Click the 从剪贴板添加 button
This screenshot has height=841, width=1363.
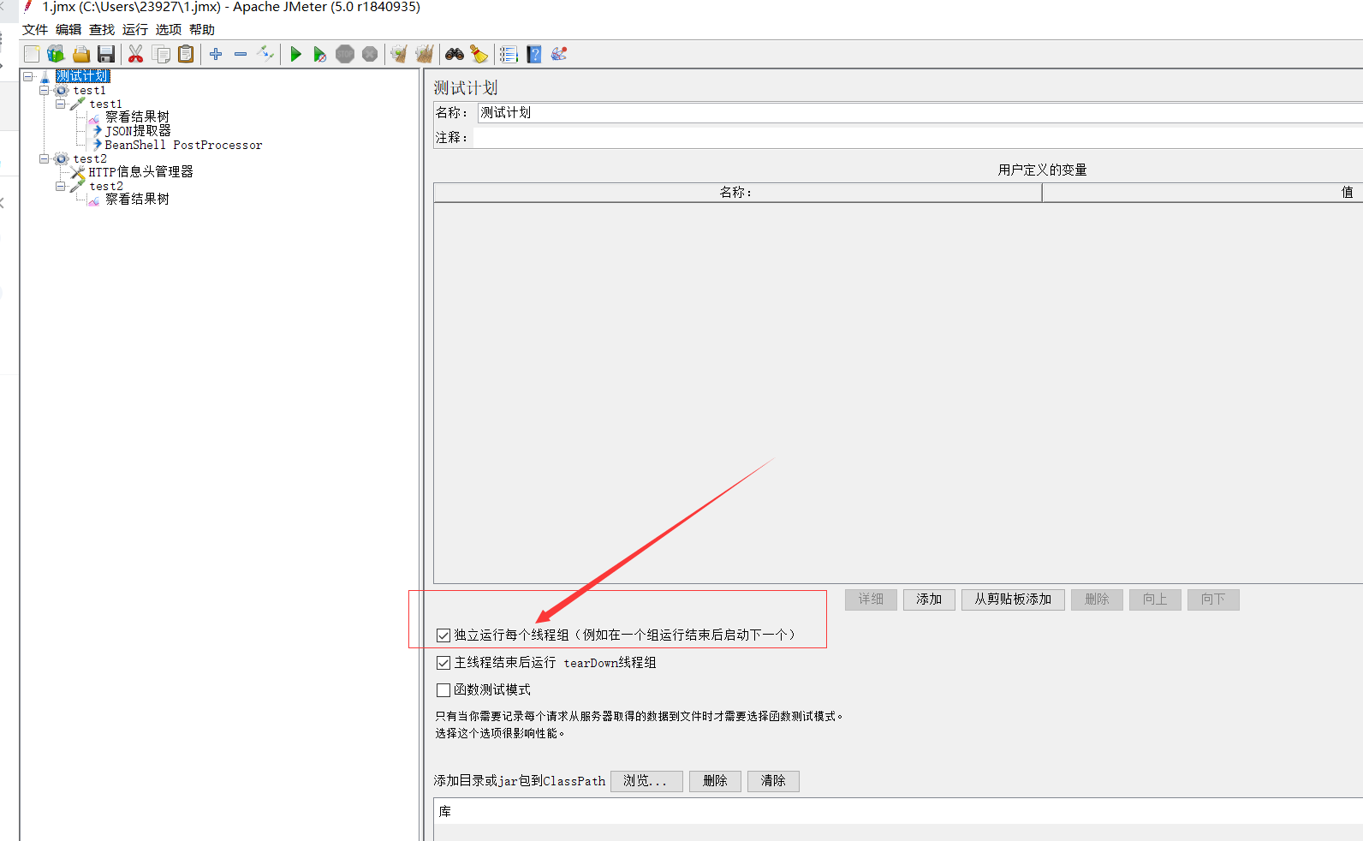(1013, 599)
